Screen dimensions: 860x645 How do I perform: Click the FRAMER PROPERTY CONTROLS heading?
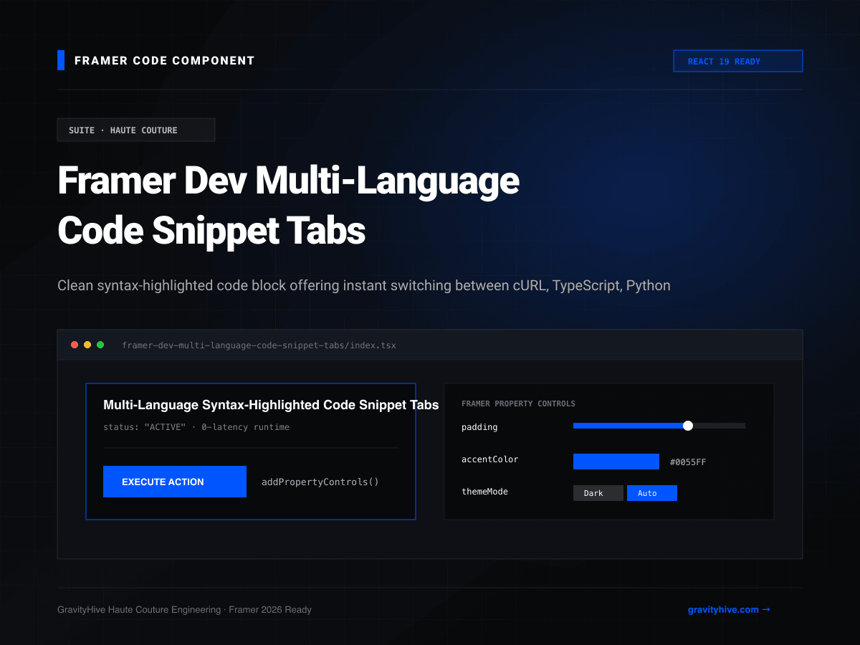coord(518,403)
